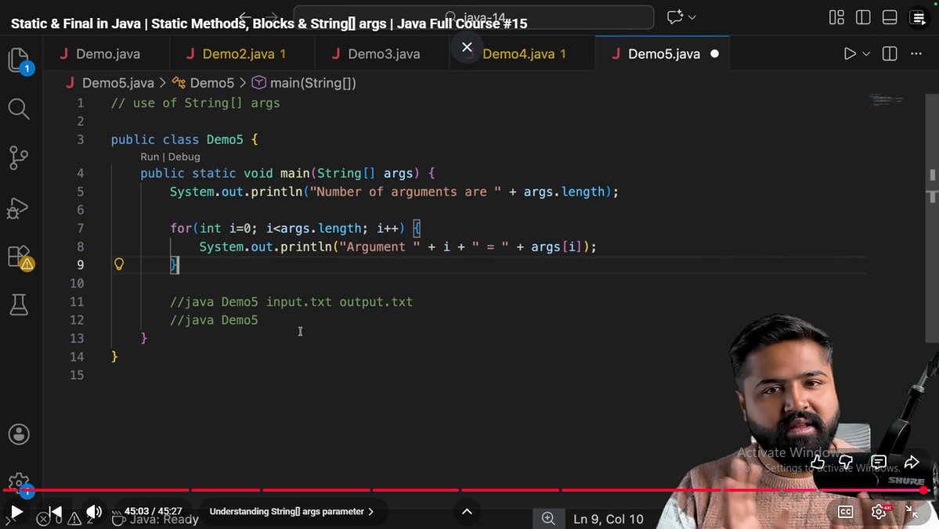Expand the chapter 'Understanding String[] args parameter'
This screenshot has height=529, width=939.
(x=291, y=512)
